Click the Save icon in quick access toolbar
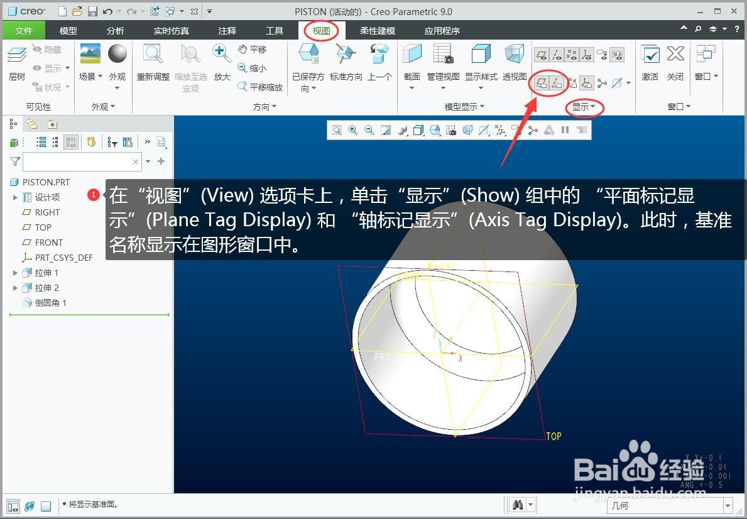This screenshot has width=747, height=519. [x=92, y=11]
